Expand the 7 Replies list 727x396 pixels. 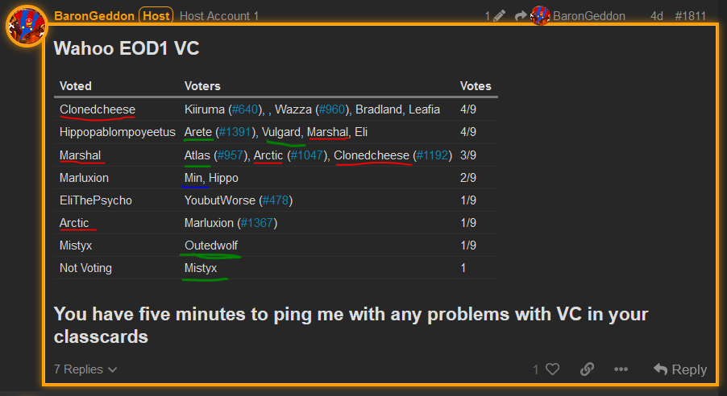85,369
